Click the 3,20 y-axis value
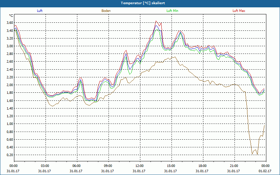 pos(10,38)
